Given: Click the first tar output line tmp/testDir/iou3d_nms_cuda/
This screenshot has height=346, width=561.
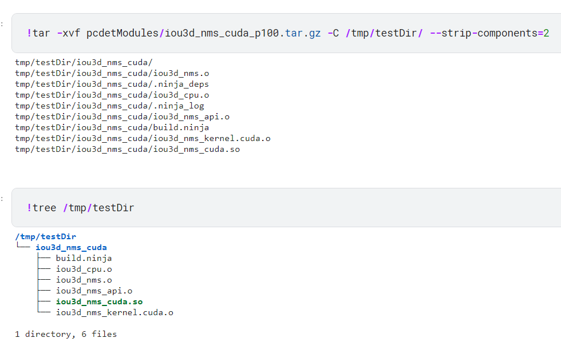Looking at the screenshot, I should [84, 62].
